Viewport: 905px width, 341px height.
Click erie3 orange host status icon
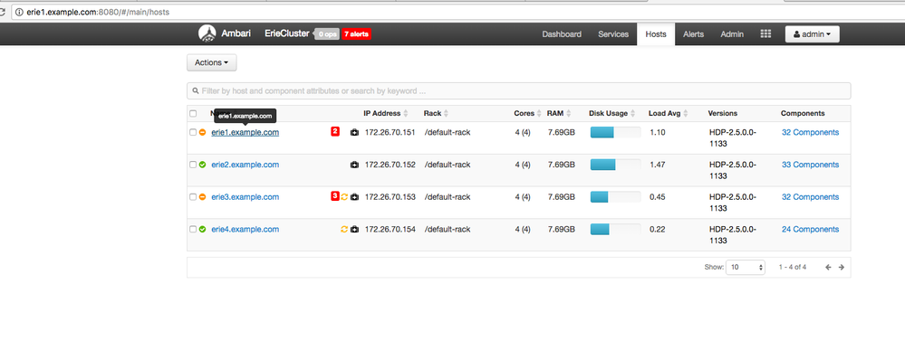pos(203,197)
